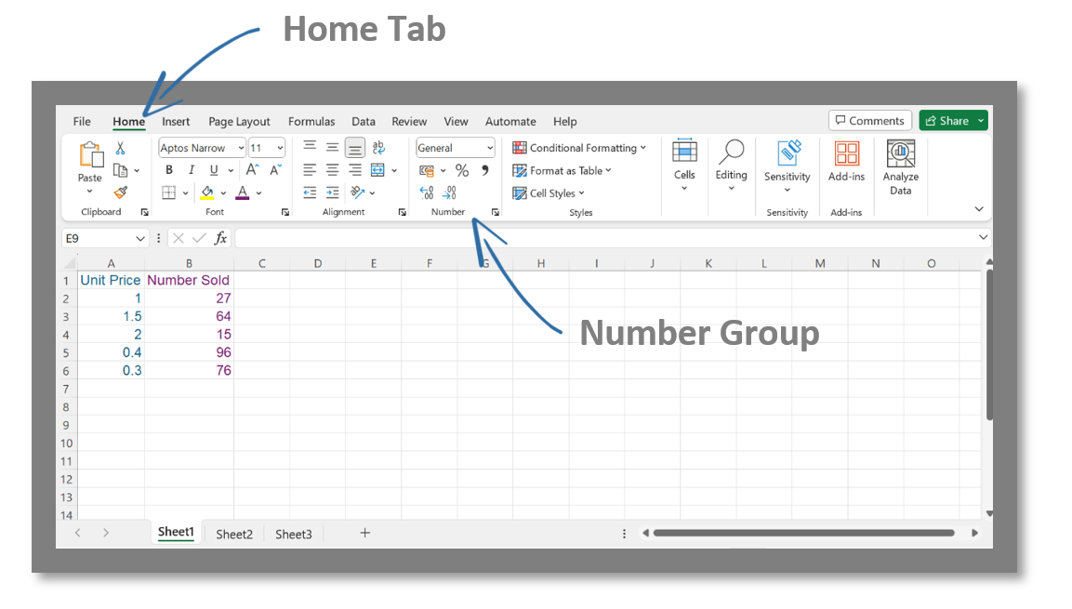The height and width of the screenshot is (609, 1072).
Task: Click the Copy icon
Action: coord(120,170)
